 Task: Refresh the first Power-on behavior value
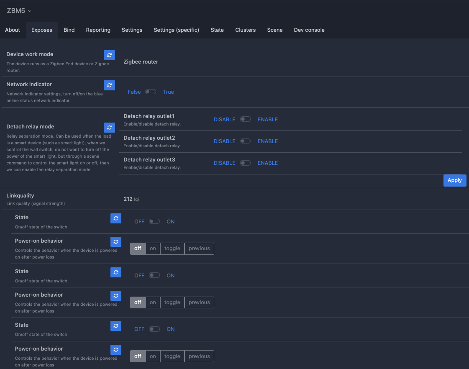(x=116, y=242)
